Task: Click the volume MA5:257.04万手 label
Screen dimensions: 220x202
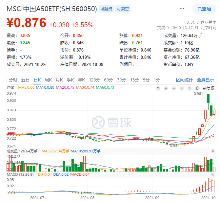Action: tap(55, 151)
